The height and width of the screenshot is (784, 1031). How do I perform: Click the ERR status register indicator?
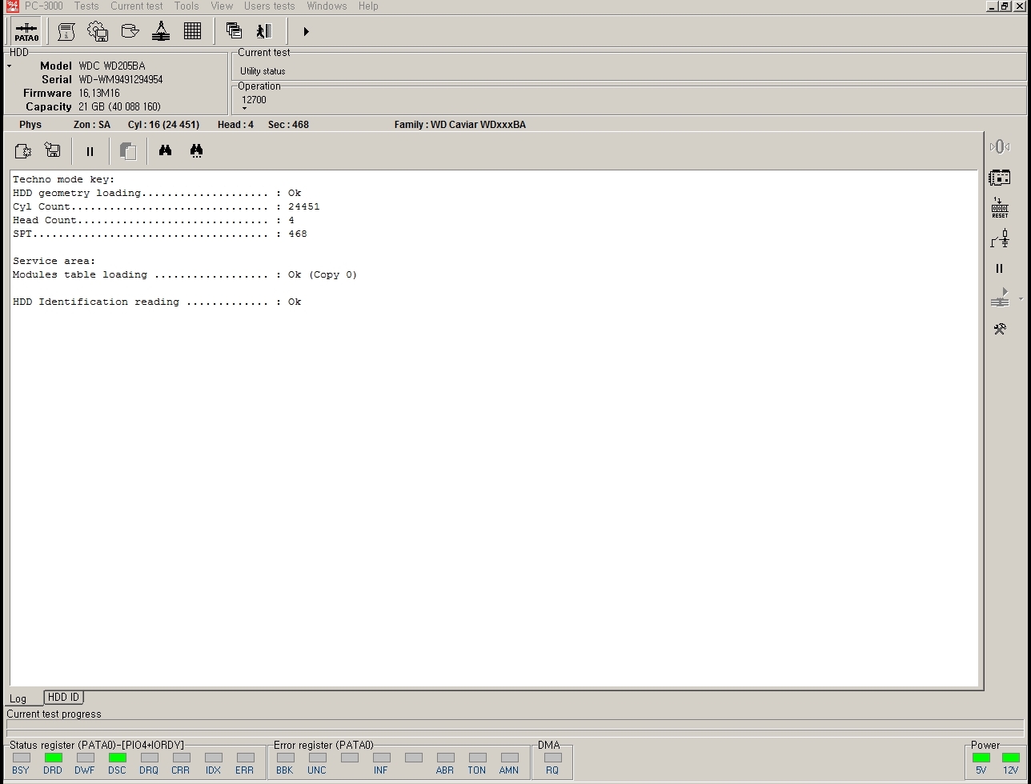[245, 758]
